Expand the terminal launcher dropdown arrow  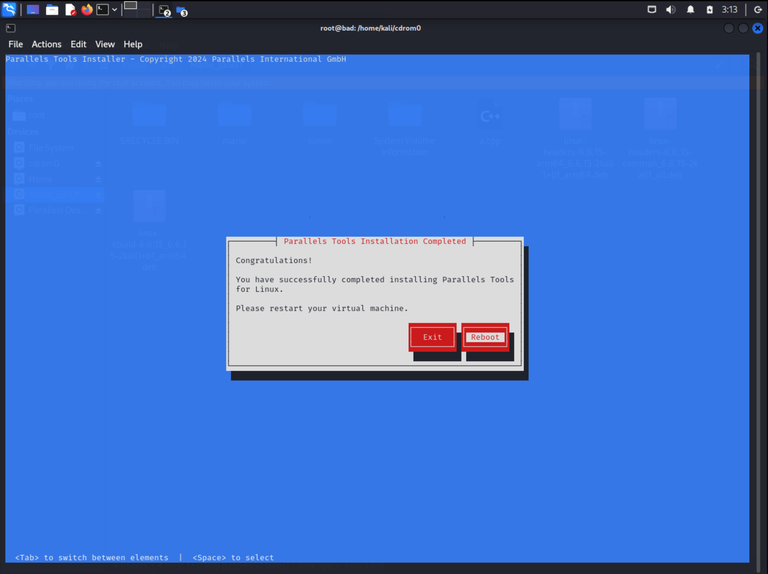[x=115, y=10]
